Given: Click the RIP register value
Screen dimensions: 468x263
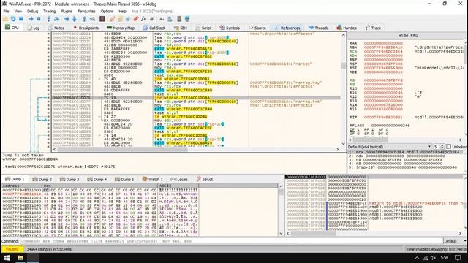Looking at the screenshot, I should pos(383,117).
